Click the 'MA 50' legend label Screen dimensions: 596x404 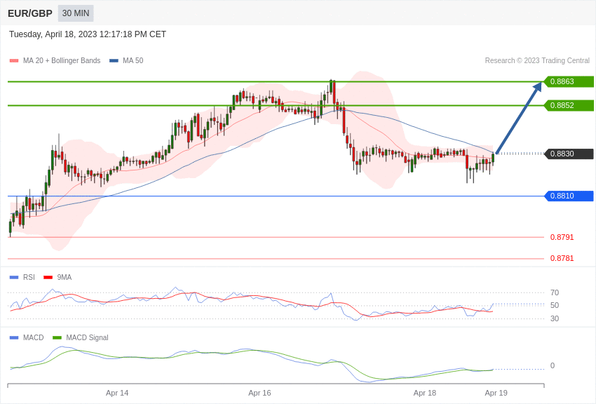[133, 61]
